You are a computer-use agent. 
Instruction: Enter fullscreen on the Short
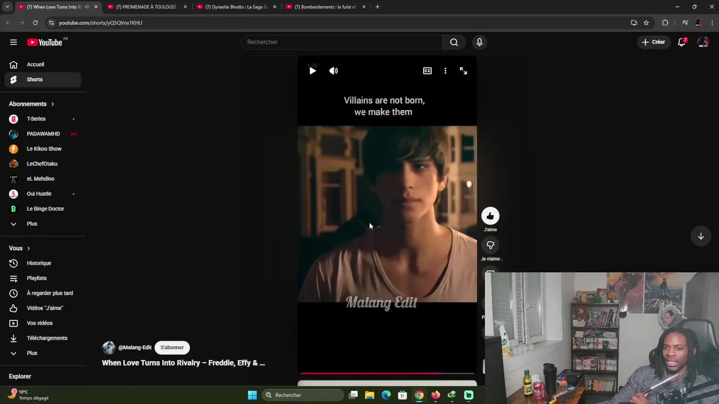463,71
